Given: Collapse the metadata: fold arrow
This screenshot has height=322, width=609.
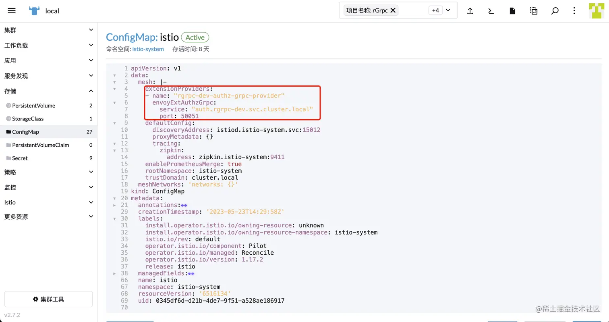Looking at the screenshot, I should click(114, 198).
